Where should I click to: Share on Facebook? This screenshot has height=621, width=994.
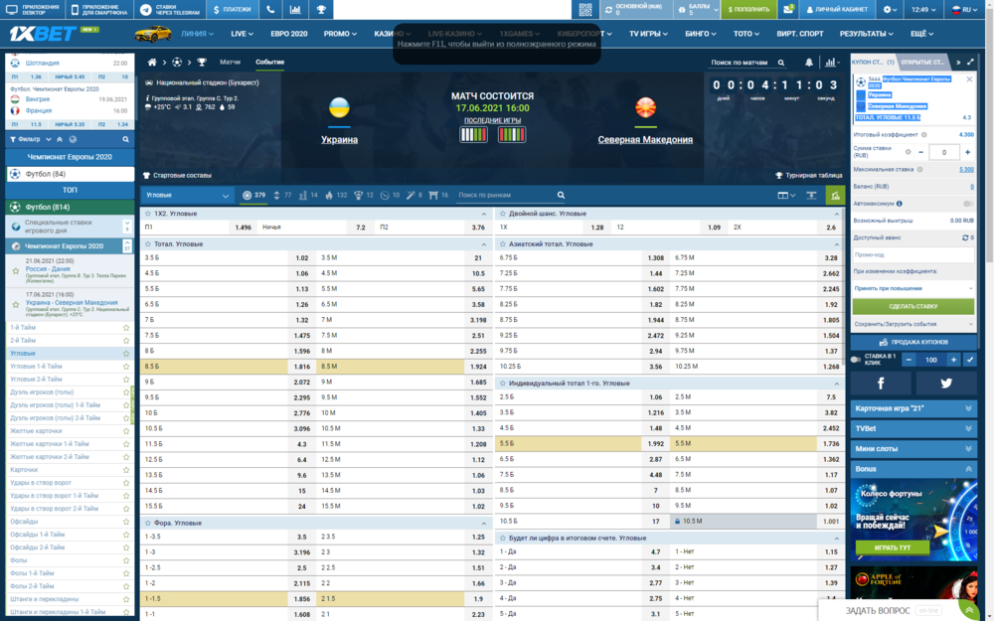pos(881,384)
